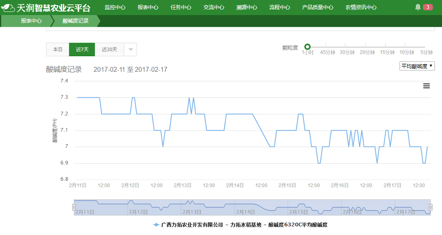The image size is (442, 235).
Task: Expand the date range dropdown arrow
Action: (130, 49)
